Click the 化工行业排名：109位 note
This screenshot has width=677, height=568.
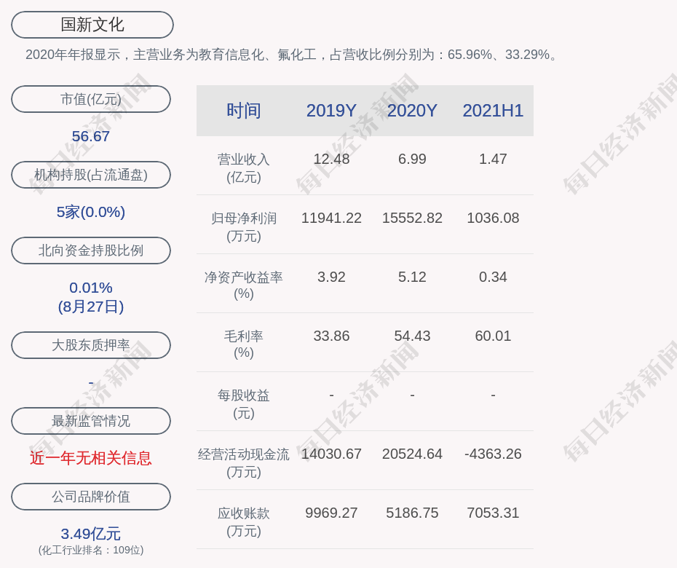pos(91,550)
